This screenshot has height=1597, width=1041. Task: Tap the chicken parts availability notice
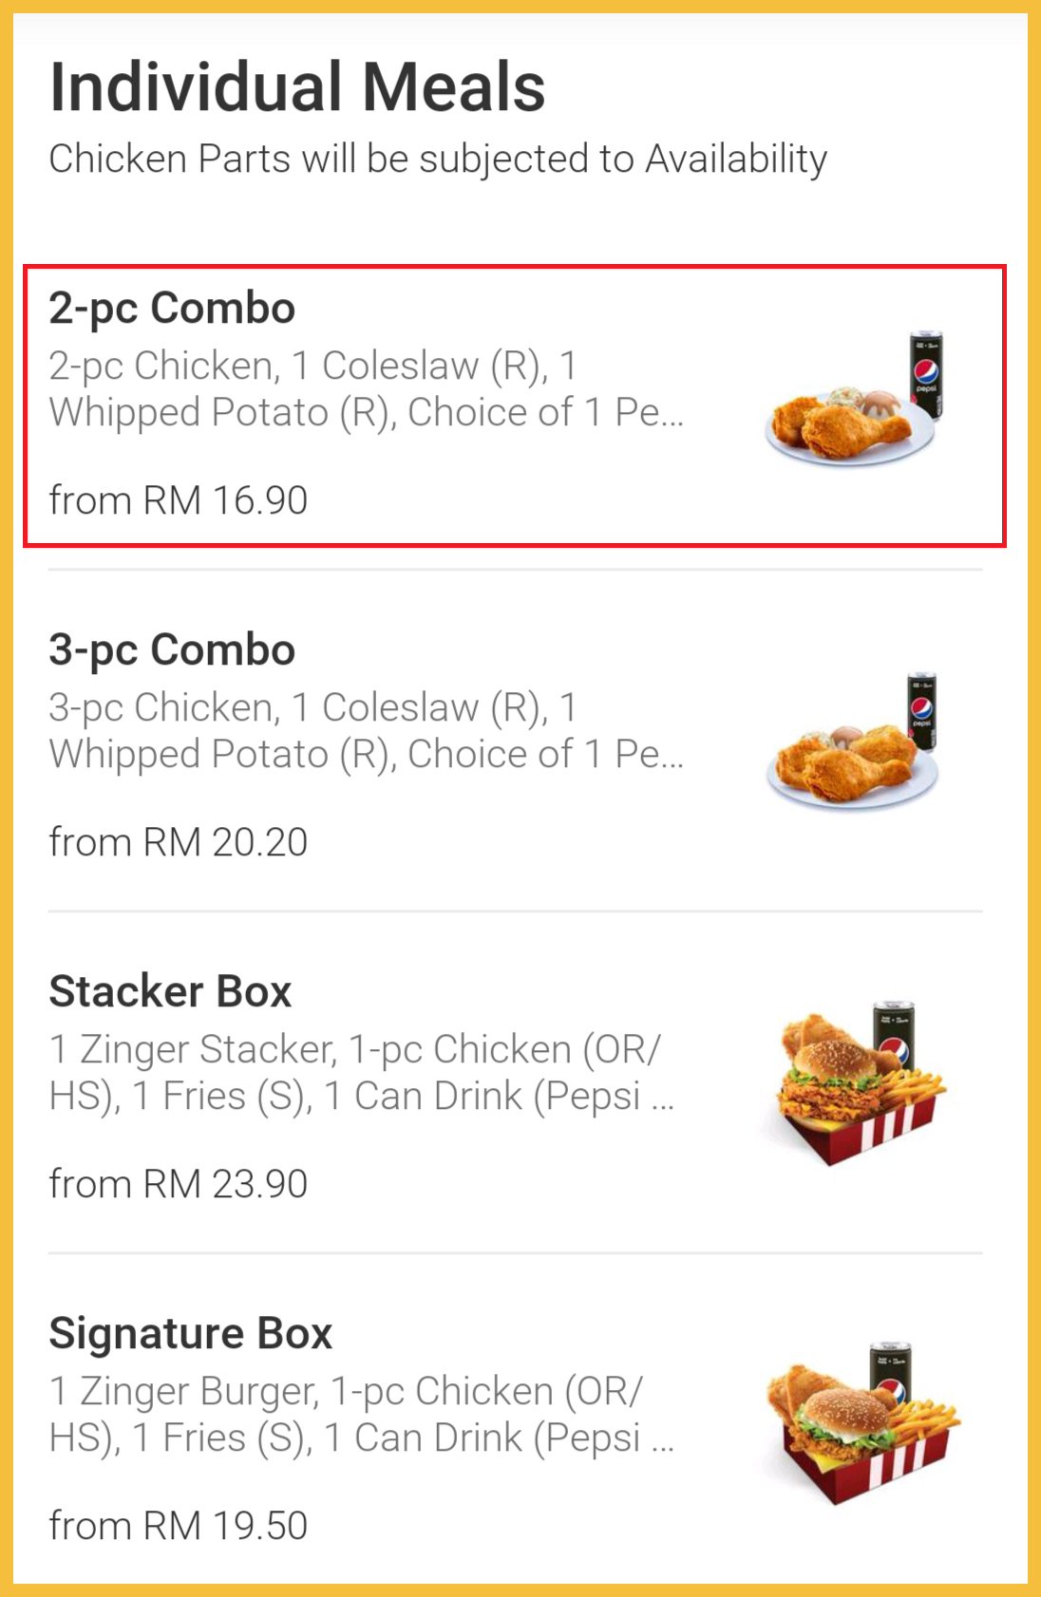pyautogui.click(x=438, y=159)
